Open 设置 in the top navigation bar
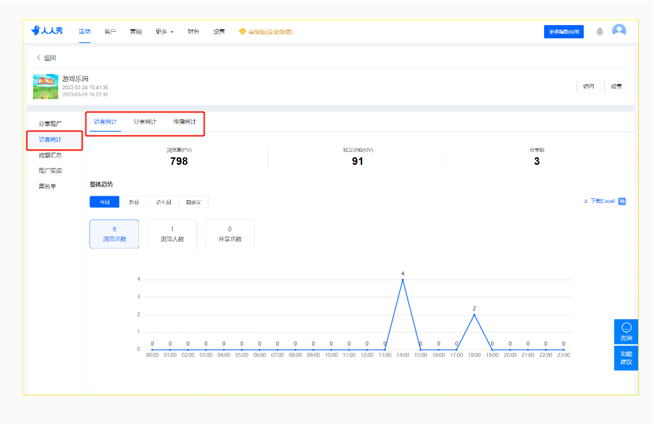The height and width of the screenshot is (427, 654). point(219,32)
